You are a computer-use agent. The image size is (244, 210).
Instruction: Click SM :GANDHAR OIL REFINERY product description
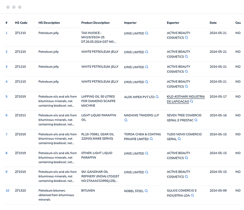[100, 176]
